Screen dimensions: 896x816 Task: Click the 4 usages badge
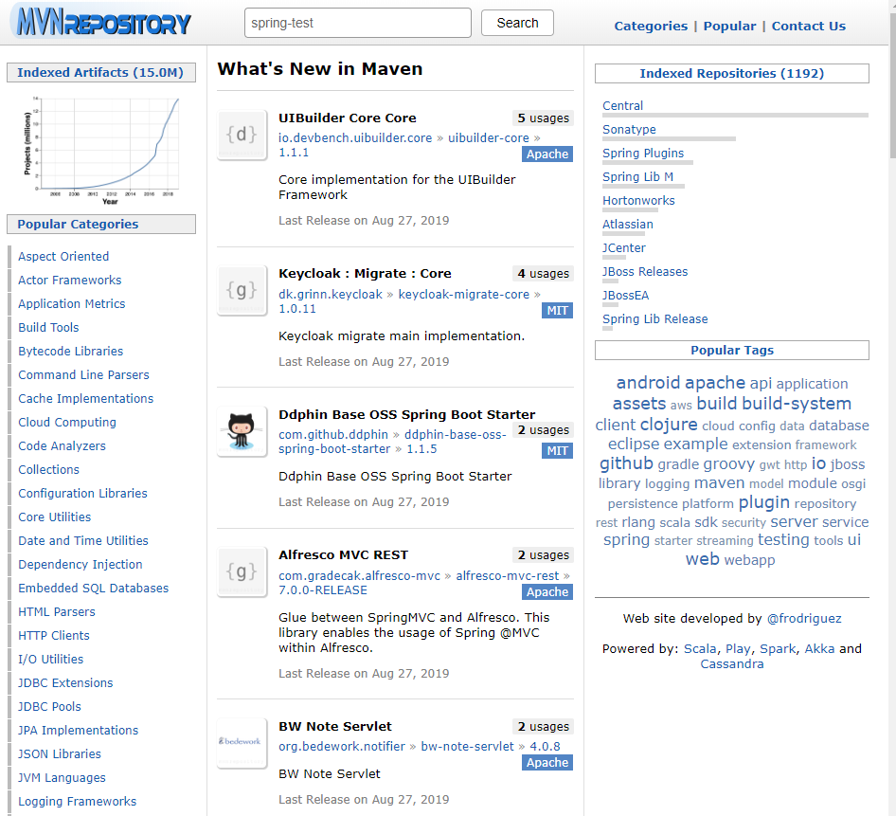pyautogui.click(x=543, y=274)
